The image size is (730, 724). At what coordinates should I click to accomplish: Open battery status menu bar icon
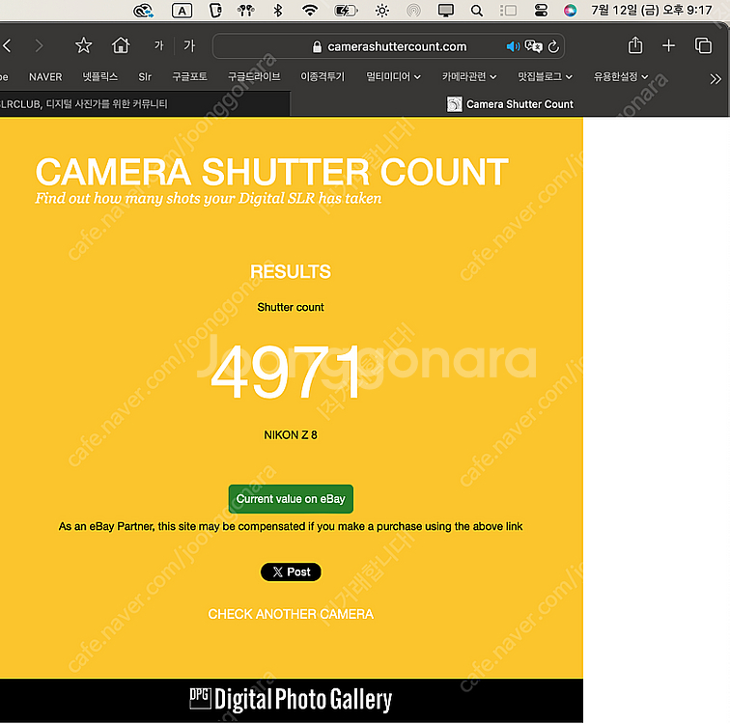346,11
